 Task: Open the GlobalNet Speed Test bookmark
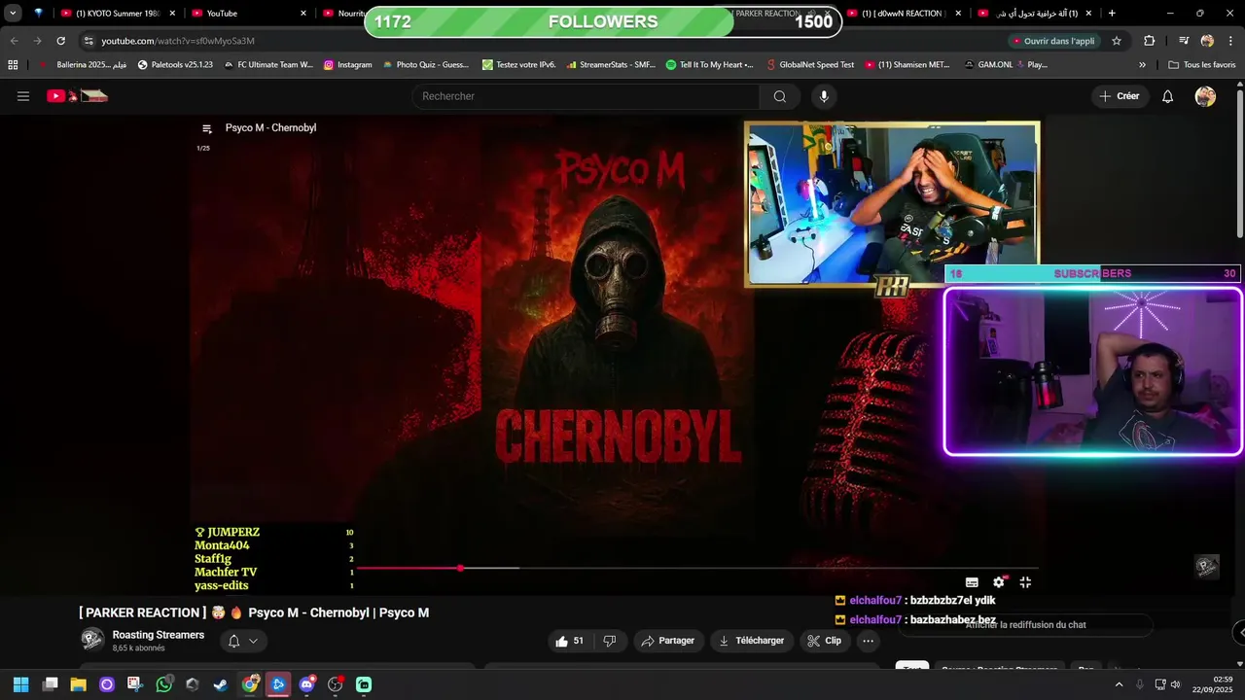[x=810, y=65]
